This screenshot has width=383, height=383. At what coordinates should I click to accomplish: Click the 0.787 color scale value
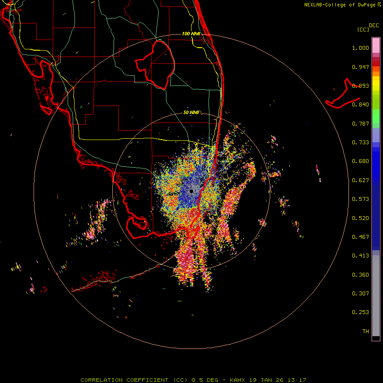click(x=360, y=123)
